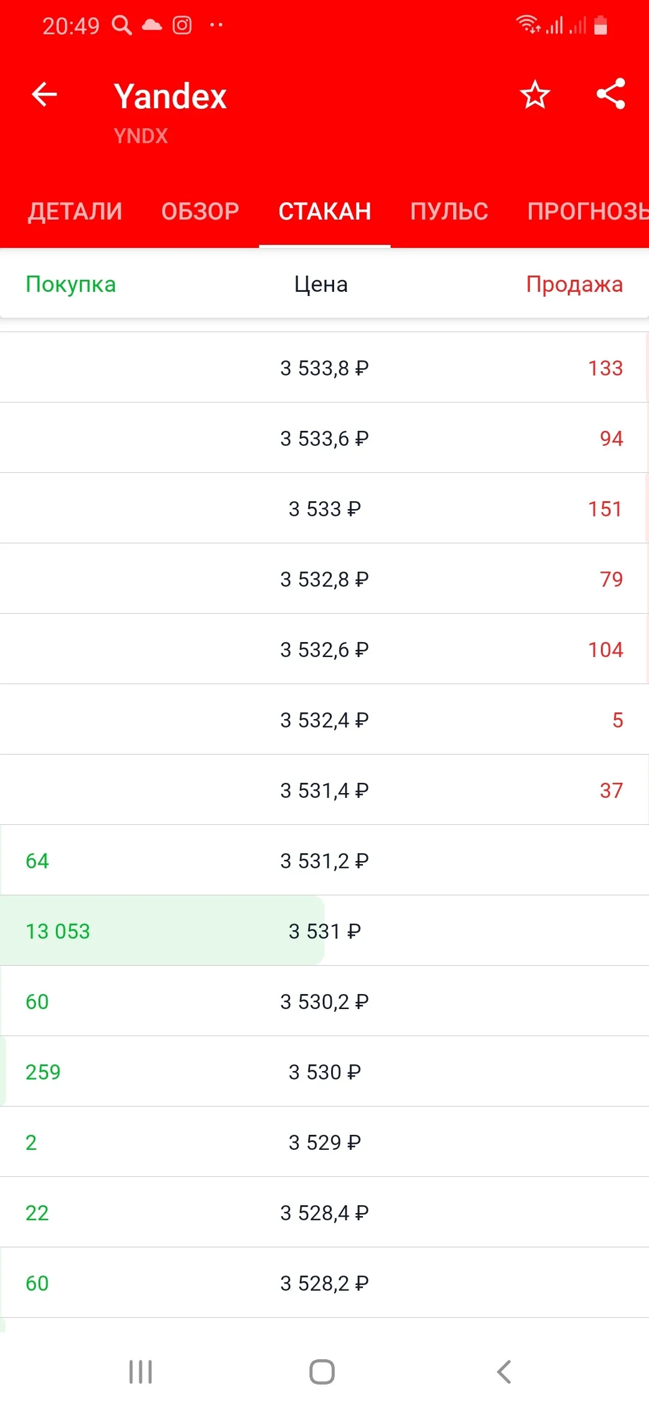Open the ПУЛЬС tab

pyautogui.click(x=449, y=211)
